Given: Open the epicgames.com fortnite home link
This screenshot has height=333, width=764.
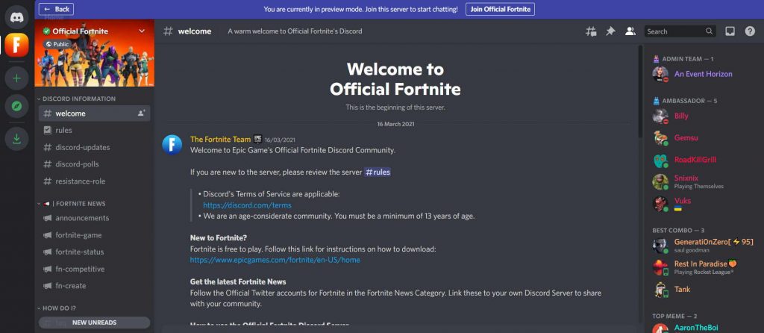Looking at the screenshot, I should (x=275, y=260).
